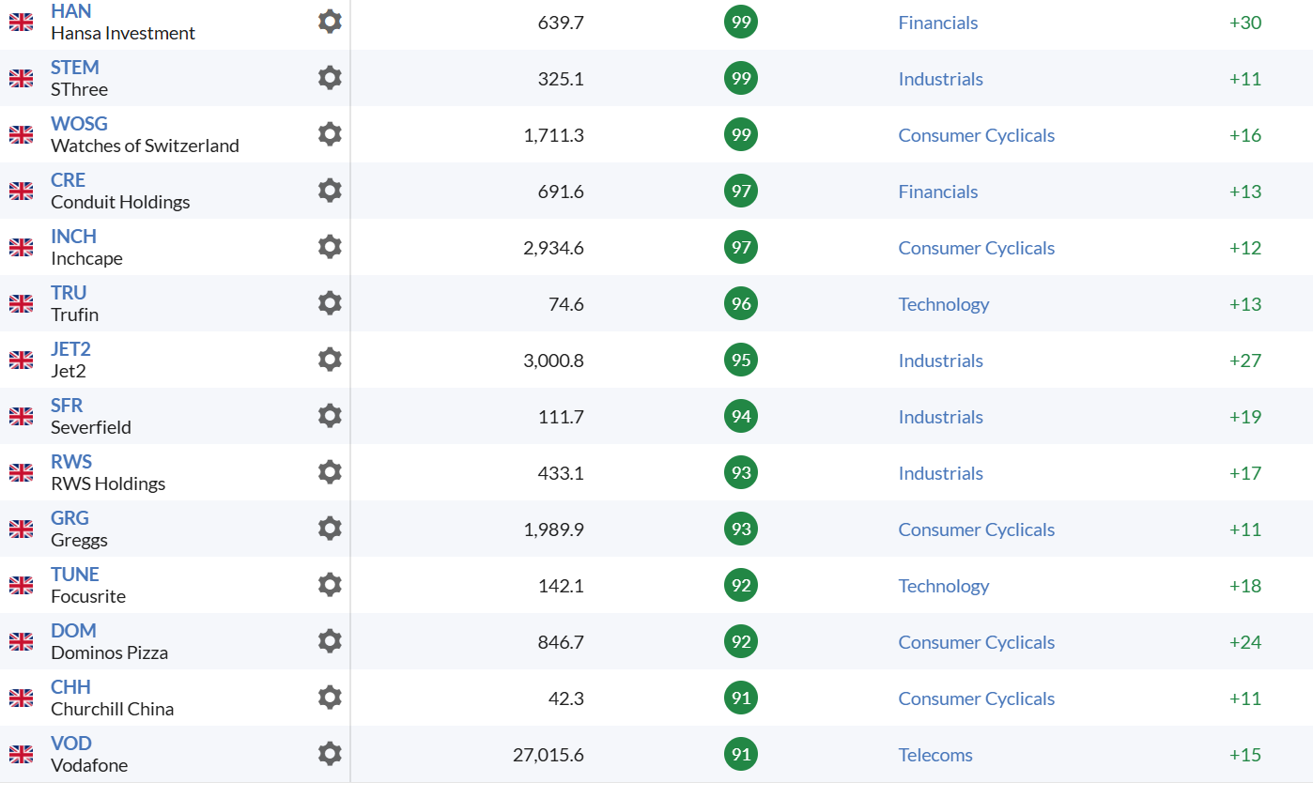Click the gear icon beside Inchcape
The image size is (1313, 798).
330,246
